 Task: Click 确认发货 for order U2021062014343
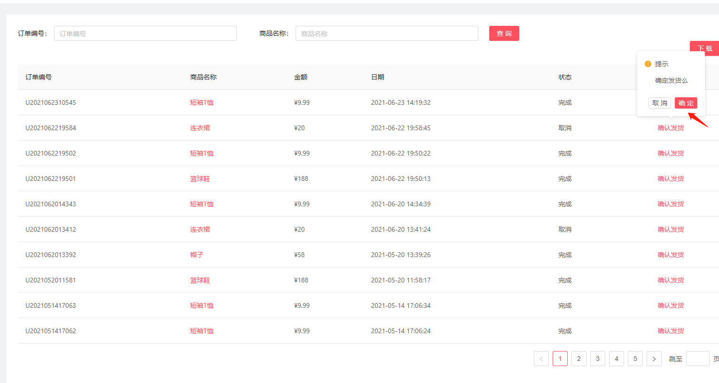[671, 204]
